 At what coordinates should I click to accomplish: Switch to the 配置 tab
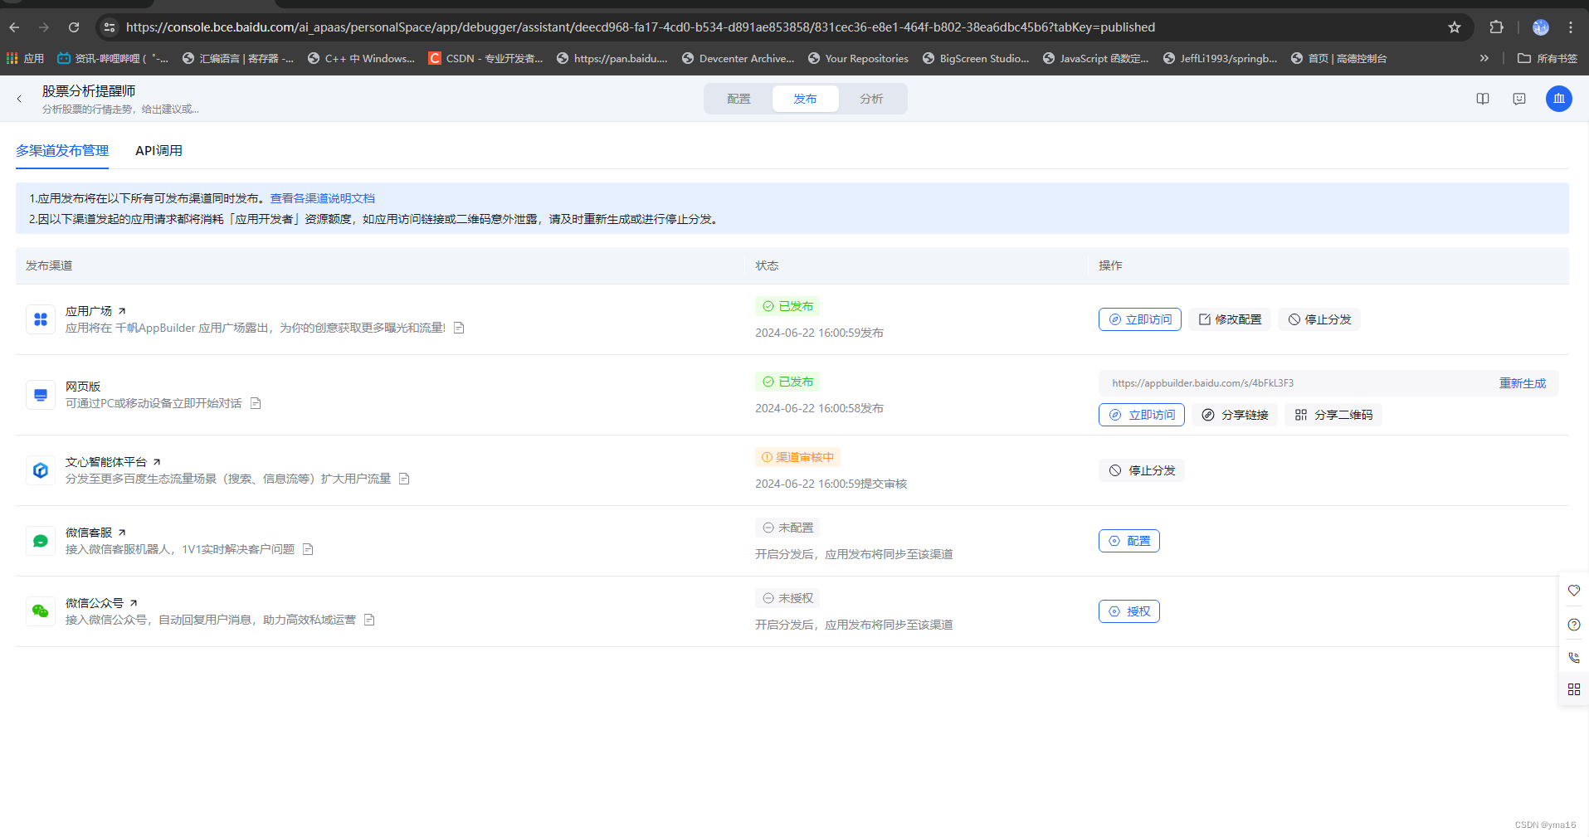pos(738,99)
